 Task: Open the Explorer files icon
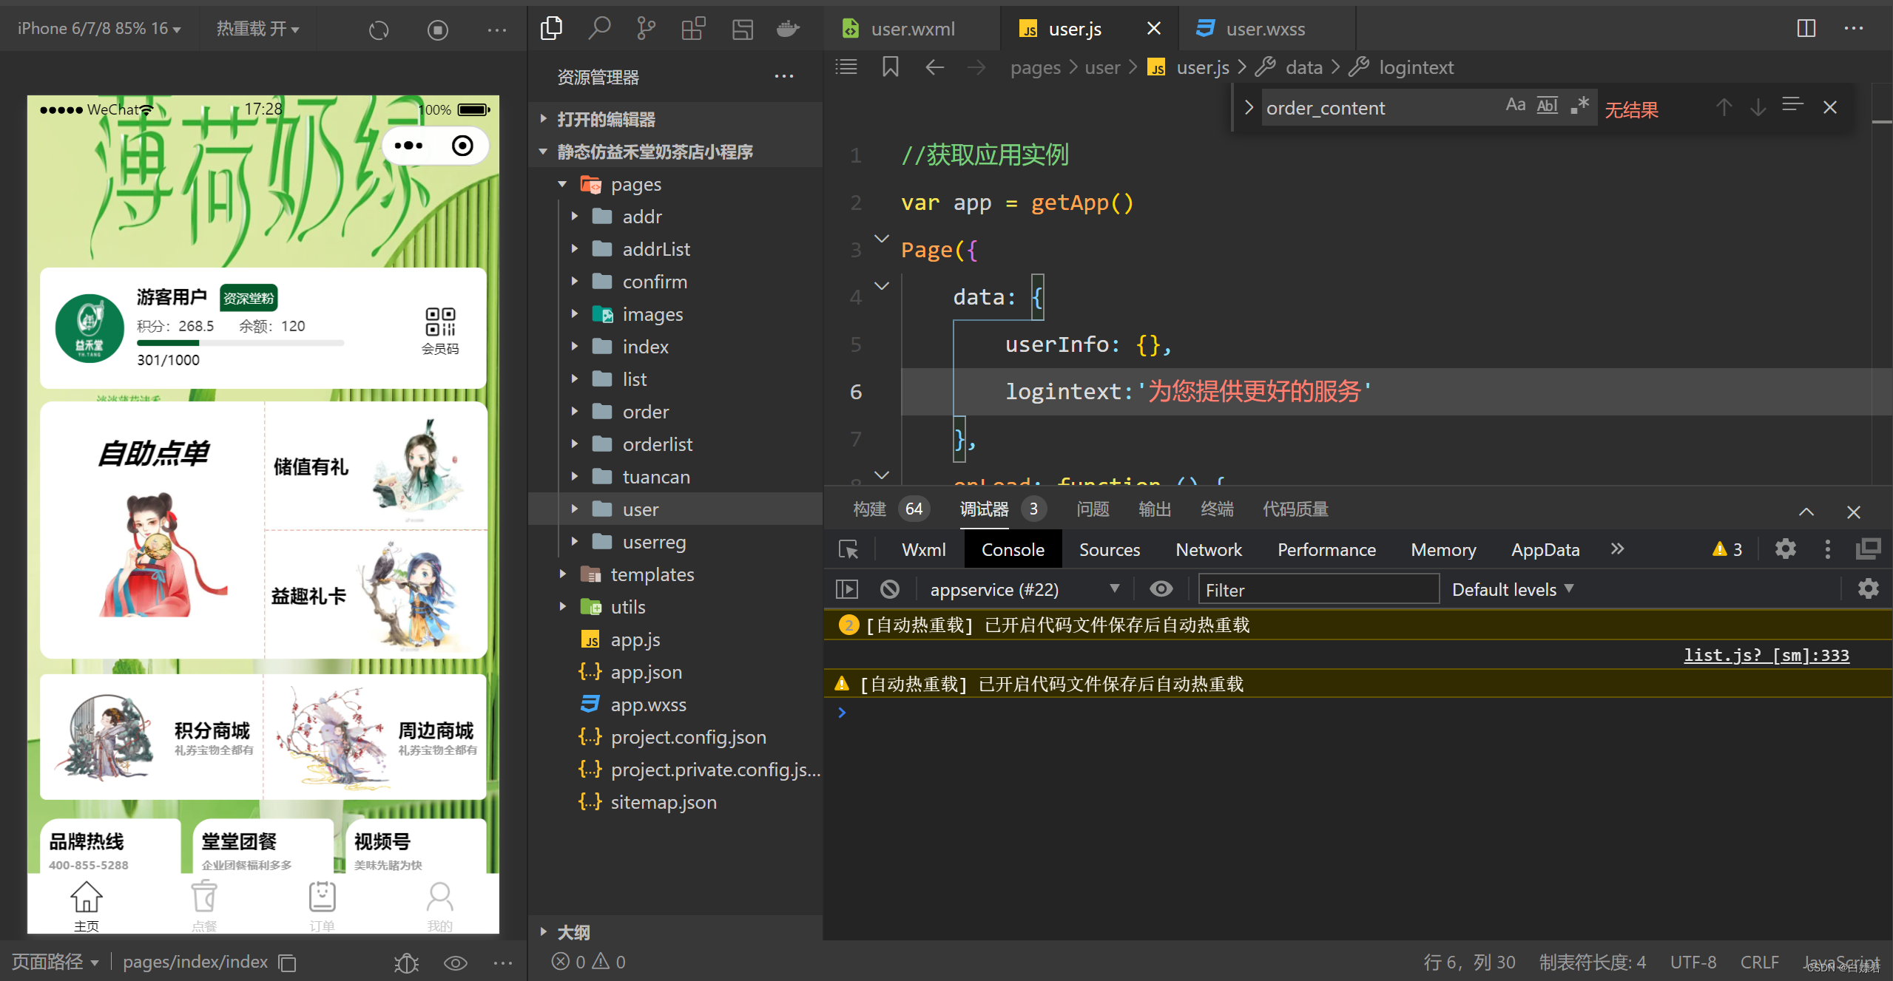[551, 29]
